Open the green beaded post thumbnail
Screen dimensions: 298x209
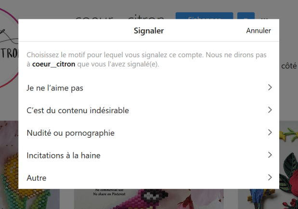click(29, 198)
